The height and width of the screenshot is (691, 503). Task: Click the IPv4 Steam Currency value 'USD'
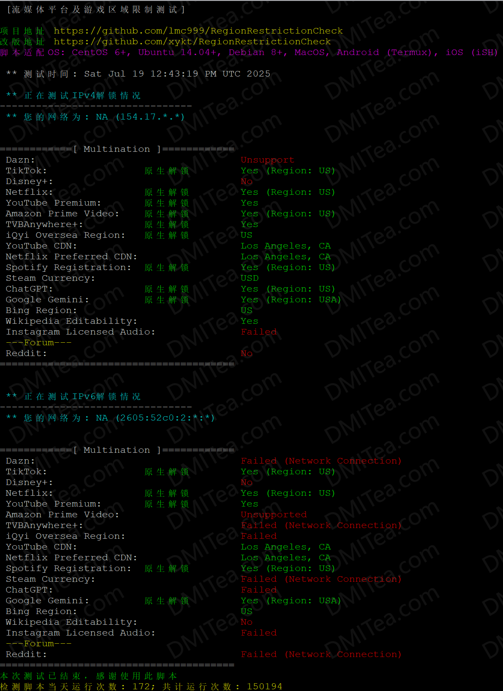point(250,278)
